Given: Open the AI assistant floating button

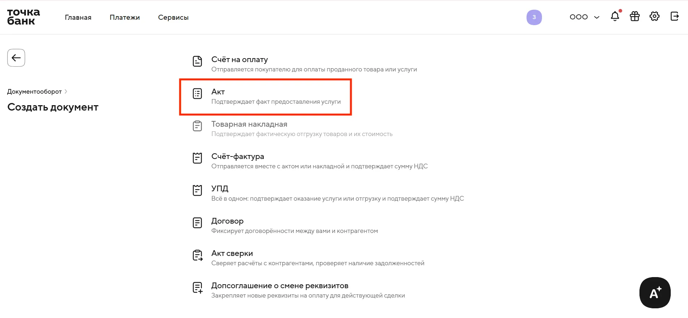Looking at the screenshot, I should [x=655, y=293].
